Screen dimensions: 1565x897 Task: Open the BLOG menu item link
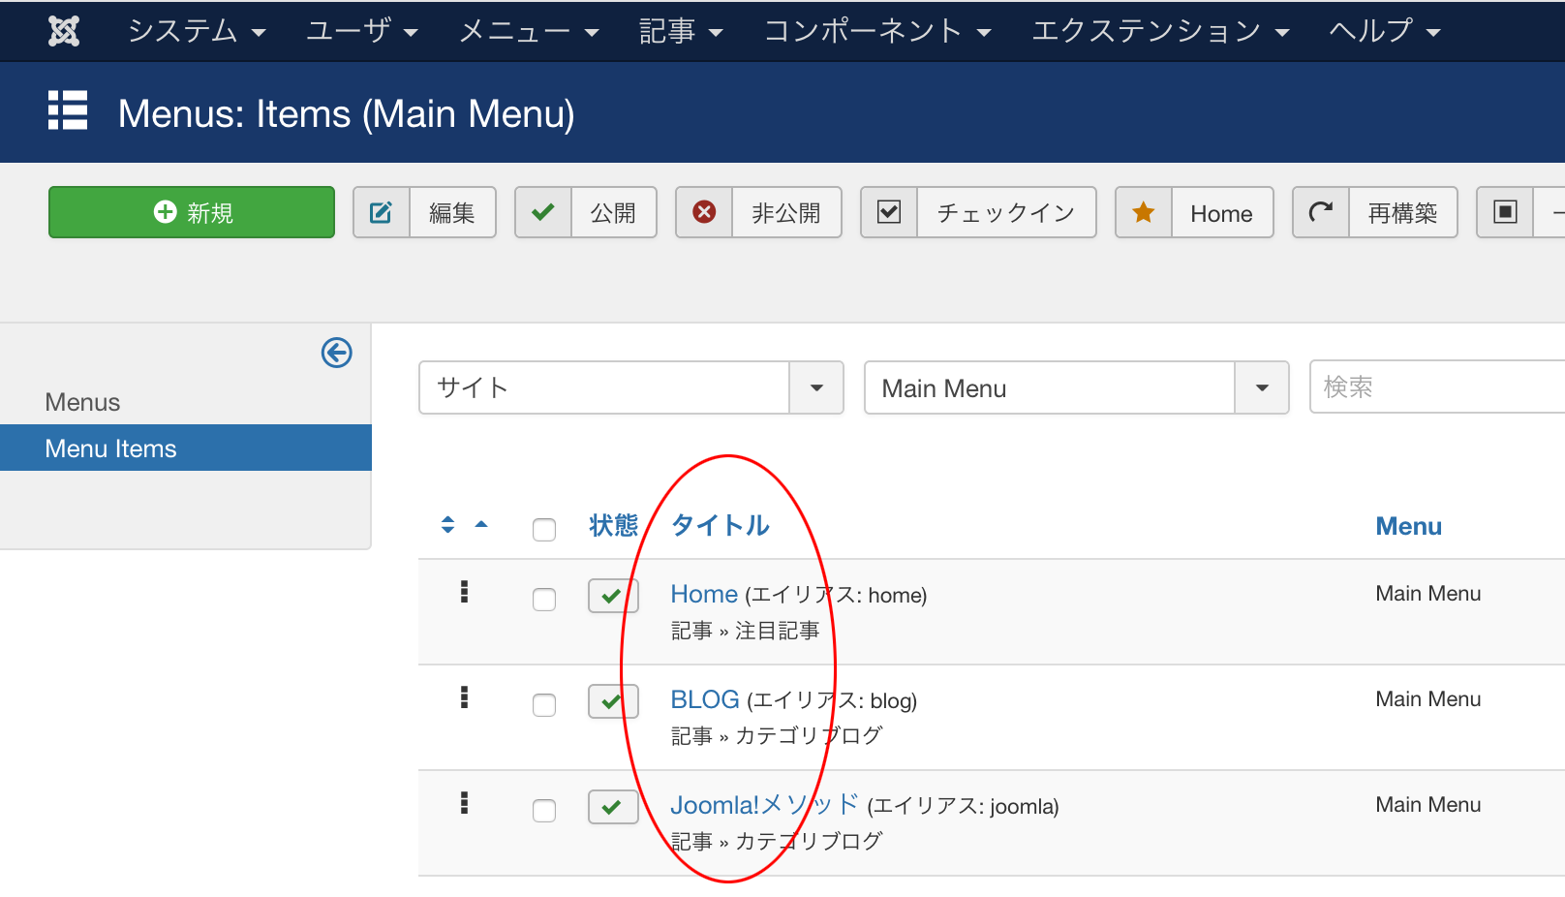(705, 699)
